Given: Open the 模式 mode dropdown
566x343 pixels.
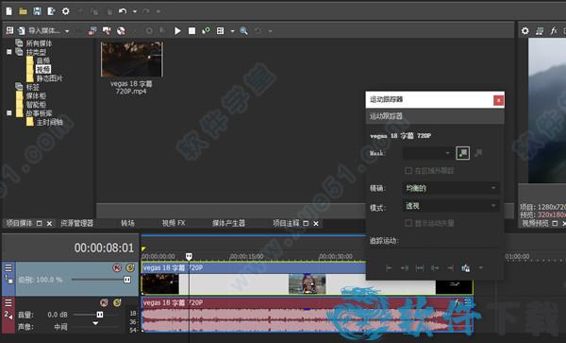Looking at the screenshot, I should [451, 206].
